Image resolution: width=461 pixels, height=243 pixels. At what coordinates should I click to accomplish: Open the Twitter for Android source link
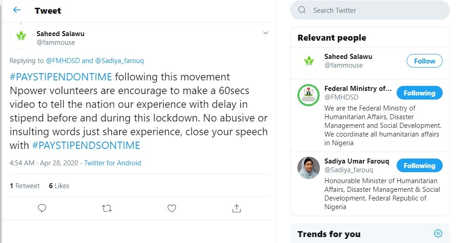(112, 163)
